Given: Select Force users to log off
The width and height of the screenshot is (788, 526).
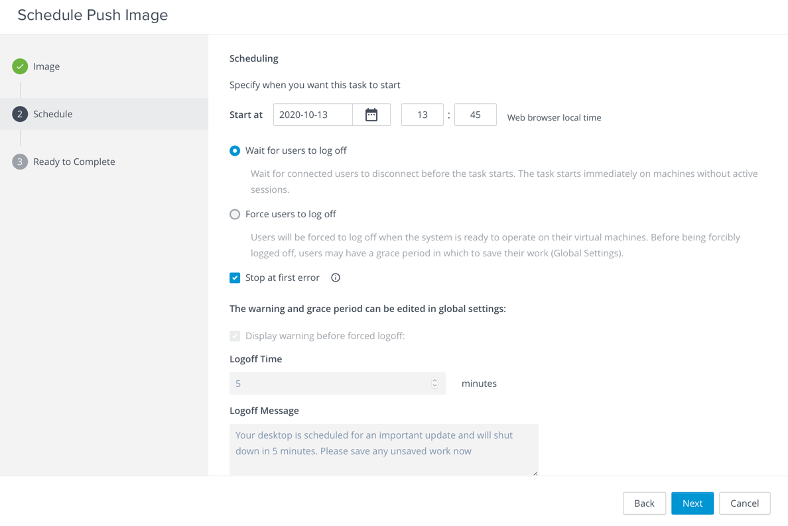Looking at the screenshot, I should coord(235,215).
